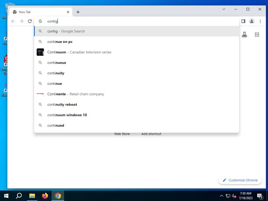The image size is (268, 201).
Task: Select the New Tab tab
Action: [41, 12]
